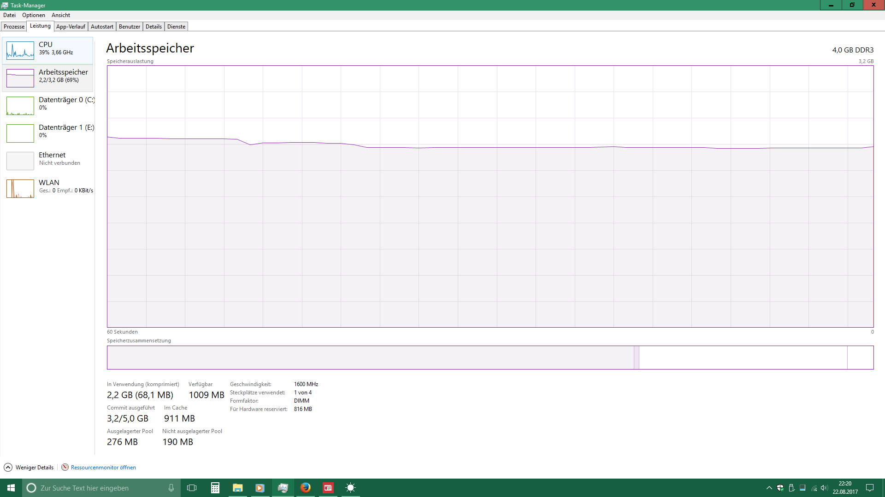Open Task Manager mini icon in tray
Screen dimensions: 885x497
(802, 488)
